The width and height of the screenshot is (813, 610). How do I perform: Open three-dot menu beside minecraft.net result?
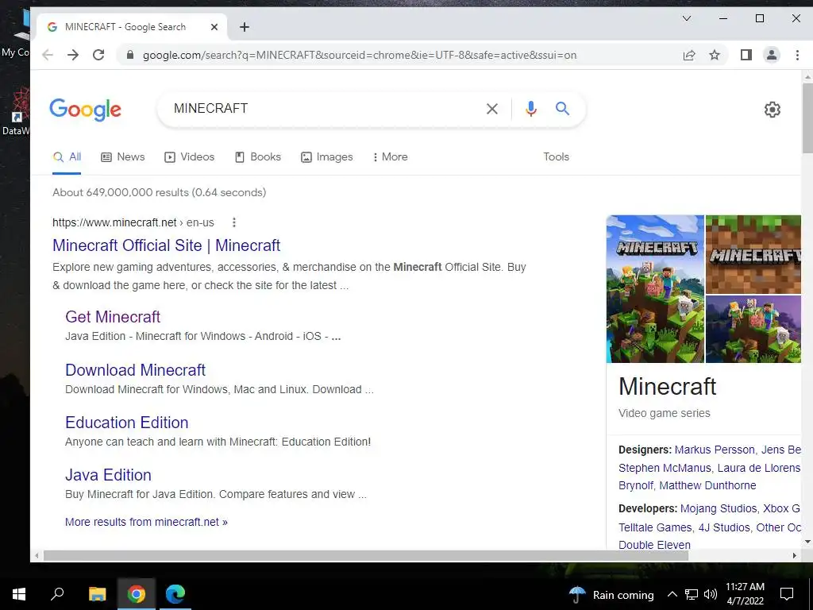point(234,222)
